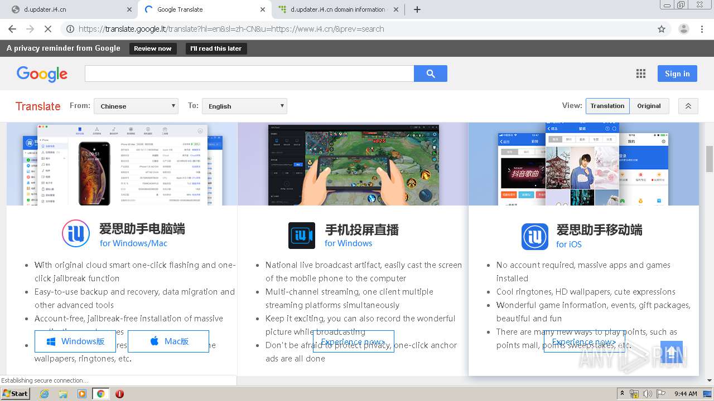Open the Chrome profile avatar icon
This screenshot has height=401, width=714.
pos(683,29)
